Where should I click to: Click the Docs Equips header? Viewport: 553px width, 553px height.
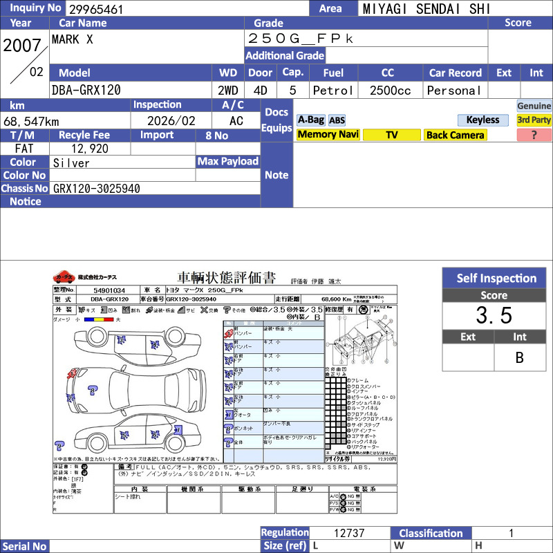(x=276, y=120)
